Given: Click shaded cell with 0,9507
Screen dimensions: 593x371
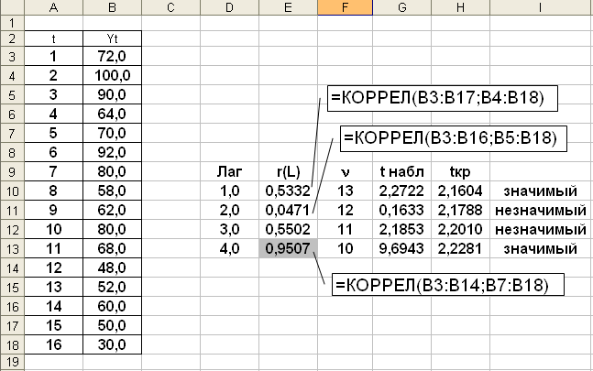Looking at the screenshot, I should click(x=288, y=249).
